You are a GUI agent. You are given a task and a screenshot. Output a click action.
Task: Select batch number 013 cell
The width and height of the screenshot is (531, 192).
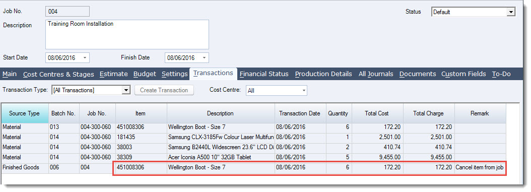point(63,127)
